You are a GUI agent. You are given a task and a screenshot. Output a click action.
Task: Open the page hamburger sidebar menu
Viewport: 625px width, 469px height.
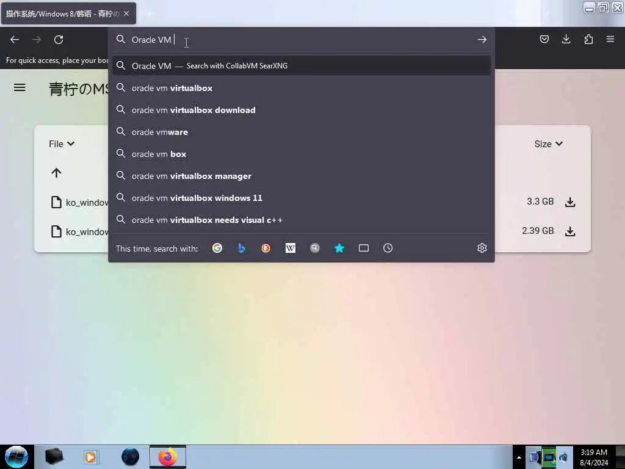pyautogui.click(x=20, y=87)
